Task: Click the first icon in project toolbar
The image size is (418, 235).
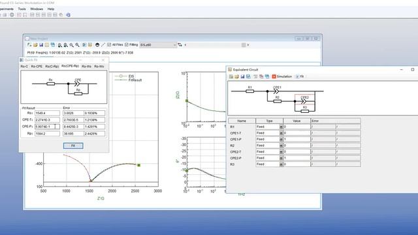Action: click(x=29, y=45)
